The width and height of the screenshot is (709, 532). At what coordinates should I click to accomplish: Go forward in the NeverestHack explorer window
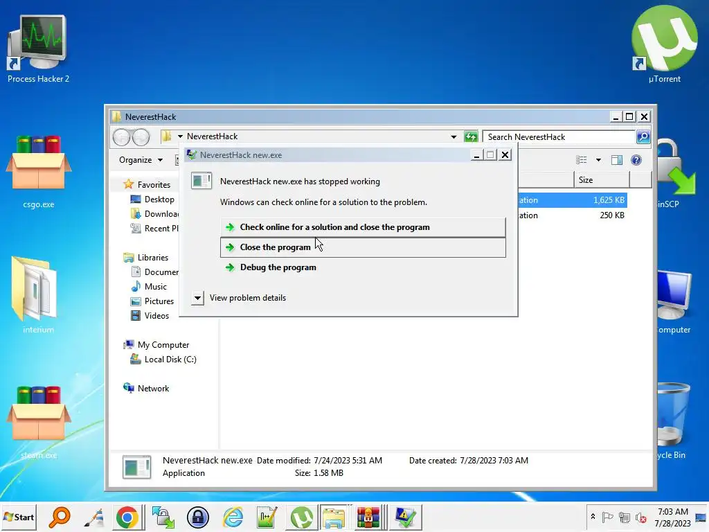(141, 136)
